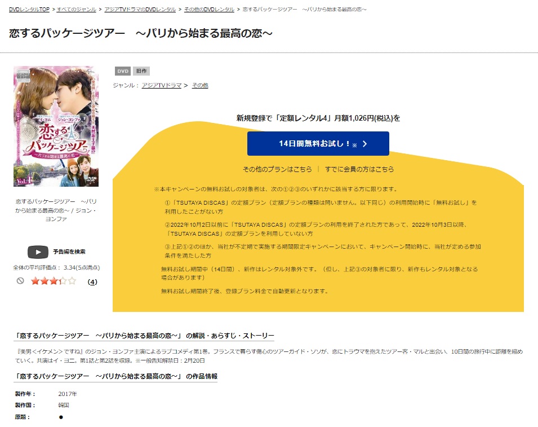Viewport: 538px width, 427px height.
Task: Click the 無料お試し期間終了後 notice line
Action: (x=245, y=291)
